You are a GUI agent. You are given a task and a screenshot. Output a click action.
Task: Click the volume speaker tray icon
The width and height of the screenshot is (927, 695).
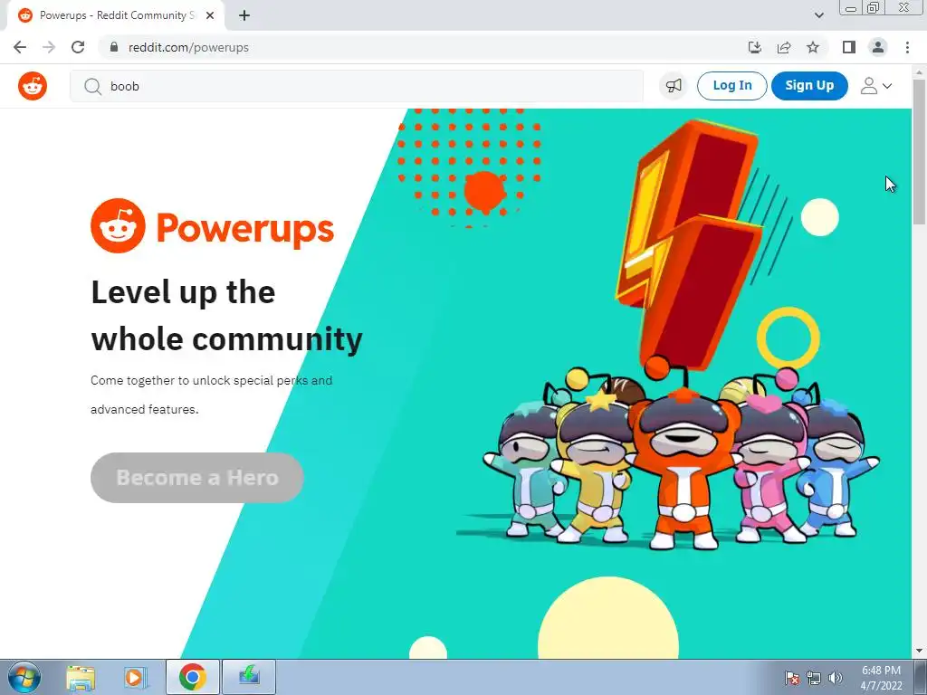[835, 678]
